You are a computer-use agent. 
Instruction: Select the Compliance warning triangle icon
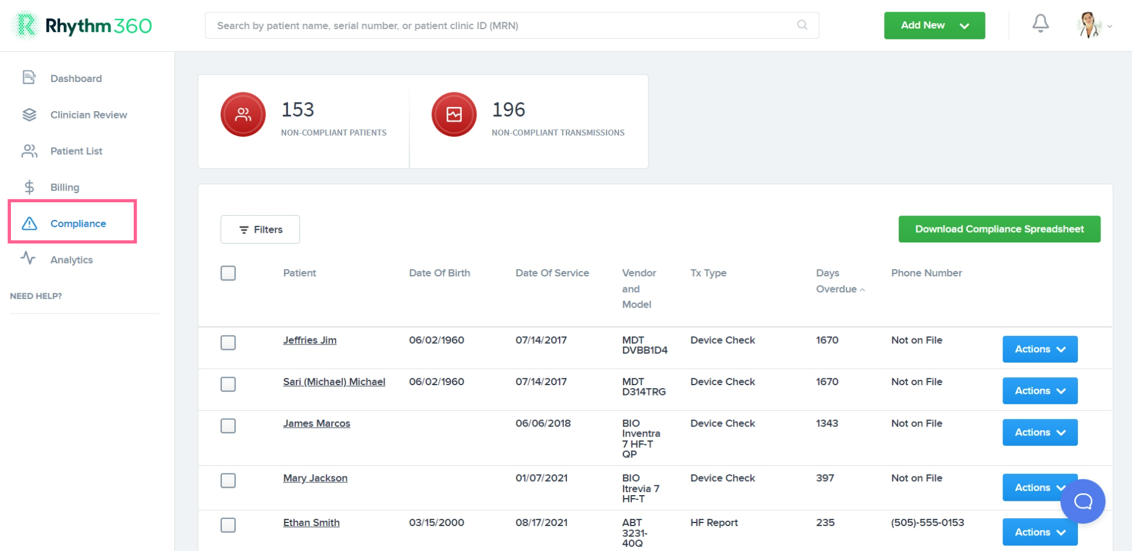(x=29, y=224)
